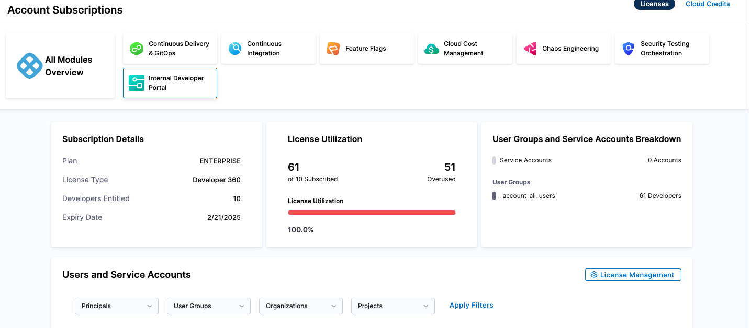Switch to the Licenses tab
The width and height of the screenshot is (751, 328).
click(654, 4)
